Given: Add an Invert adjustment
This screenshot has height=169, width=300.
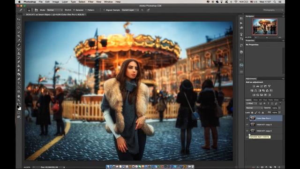Looking at the screenshot, I should click(254, 95).
